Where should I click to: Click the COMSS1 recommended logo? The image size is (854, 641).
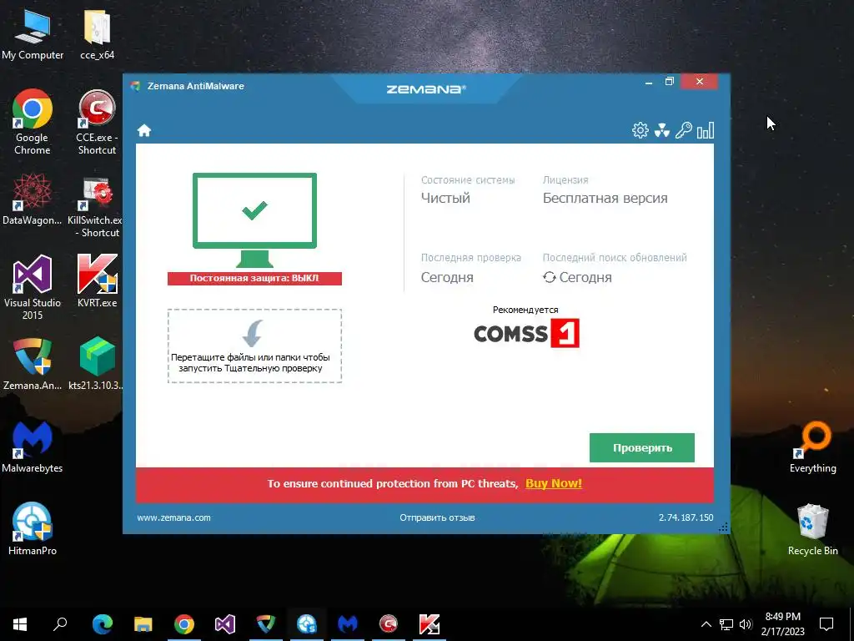click(526, 333)
